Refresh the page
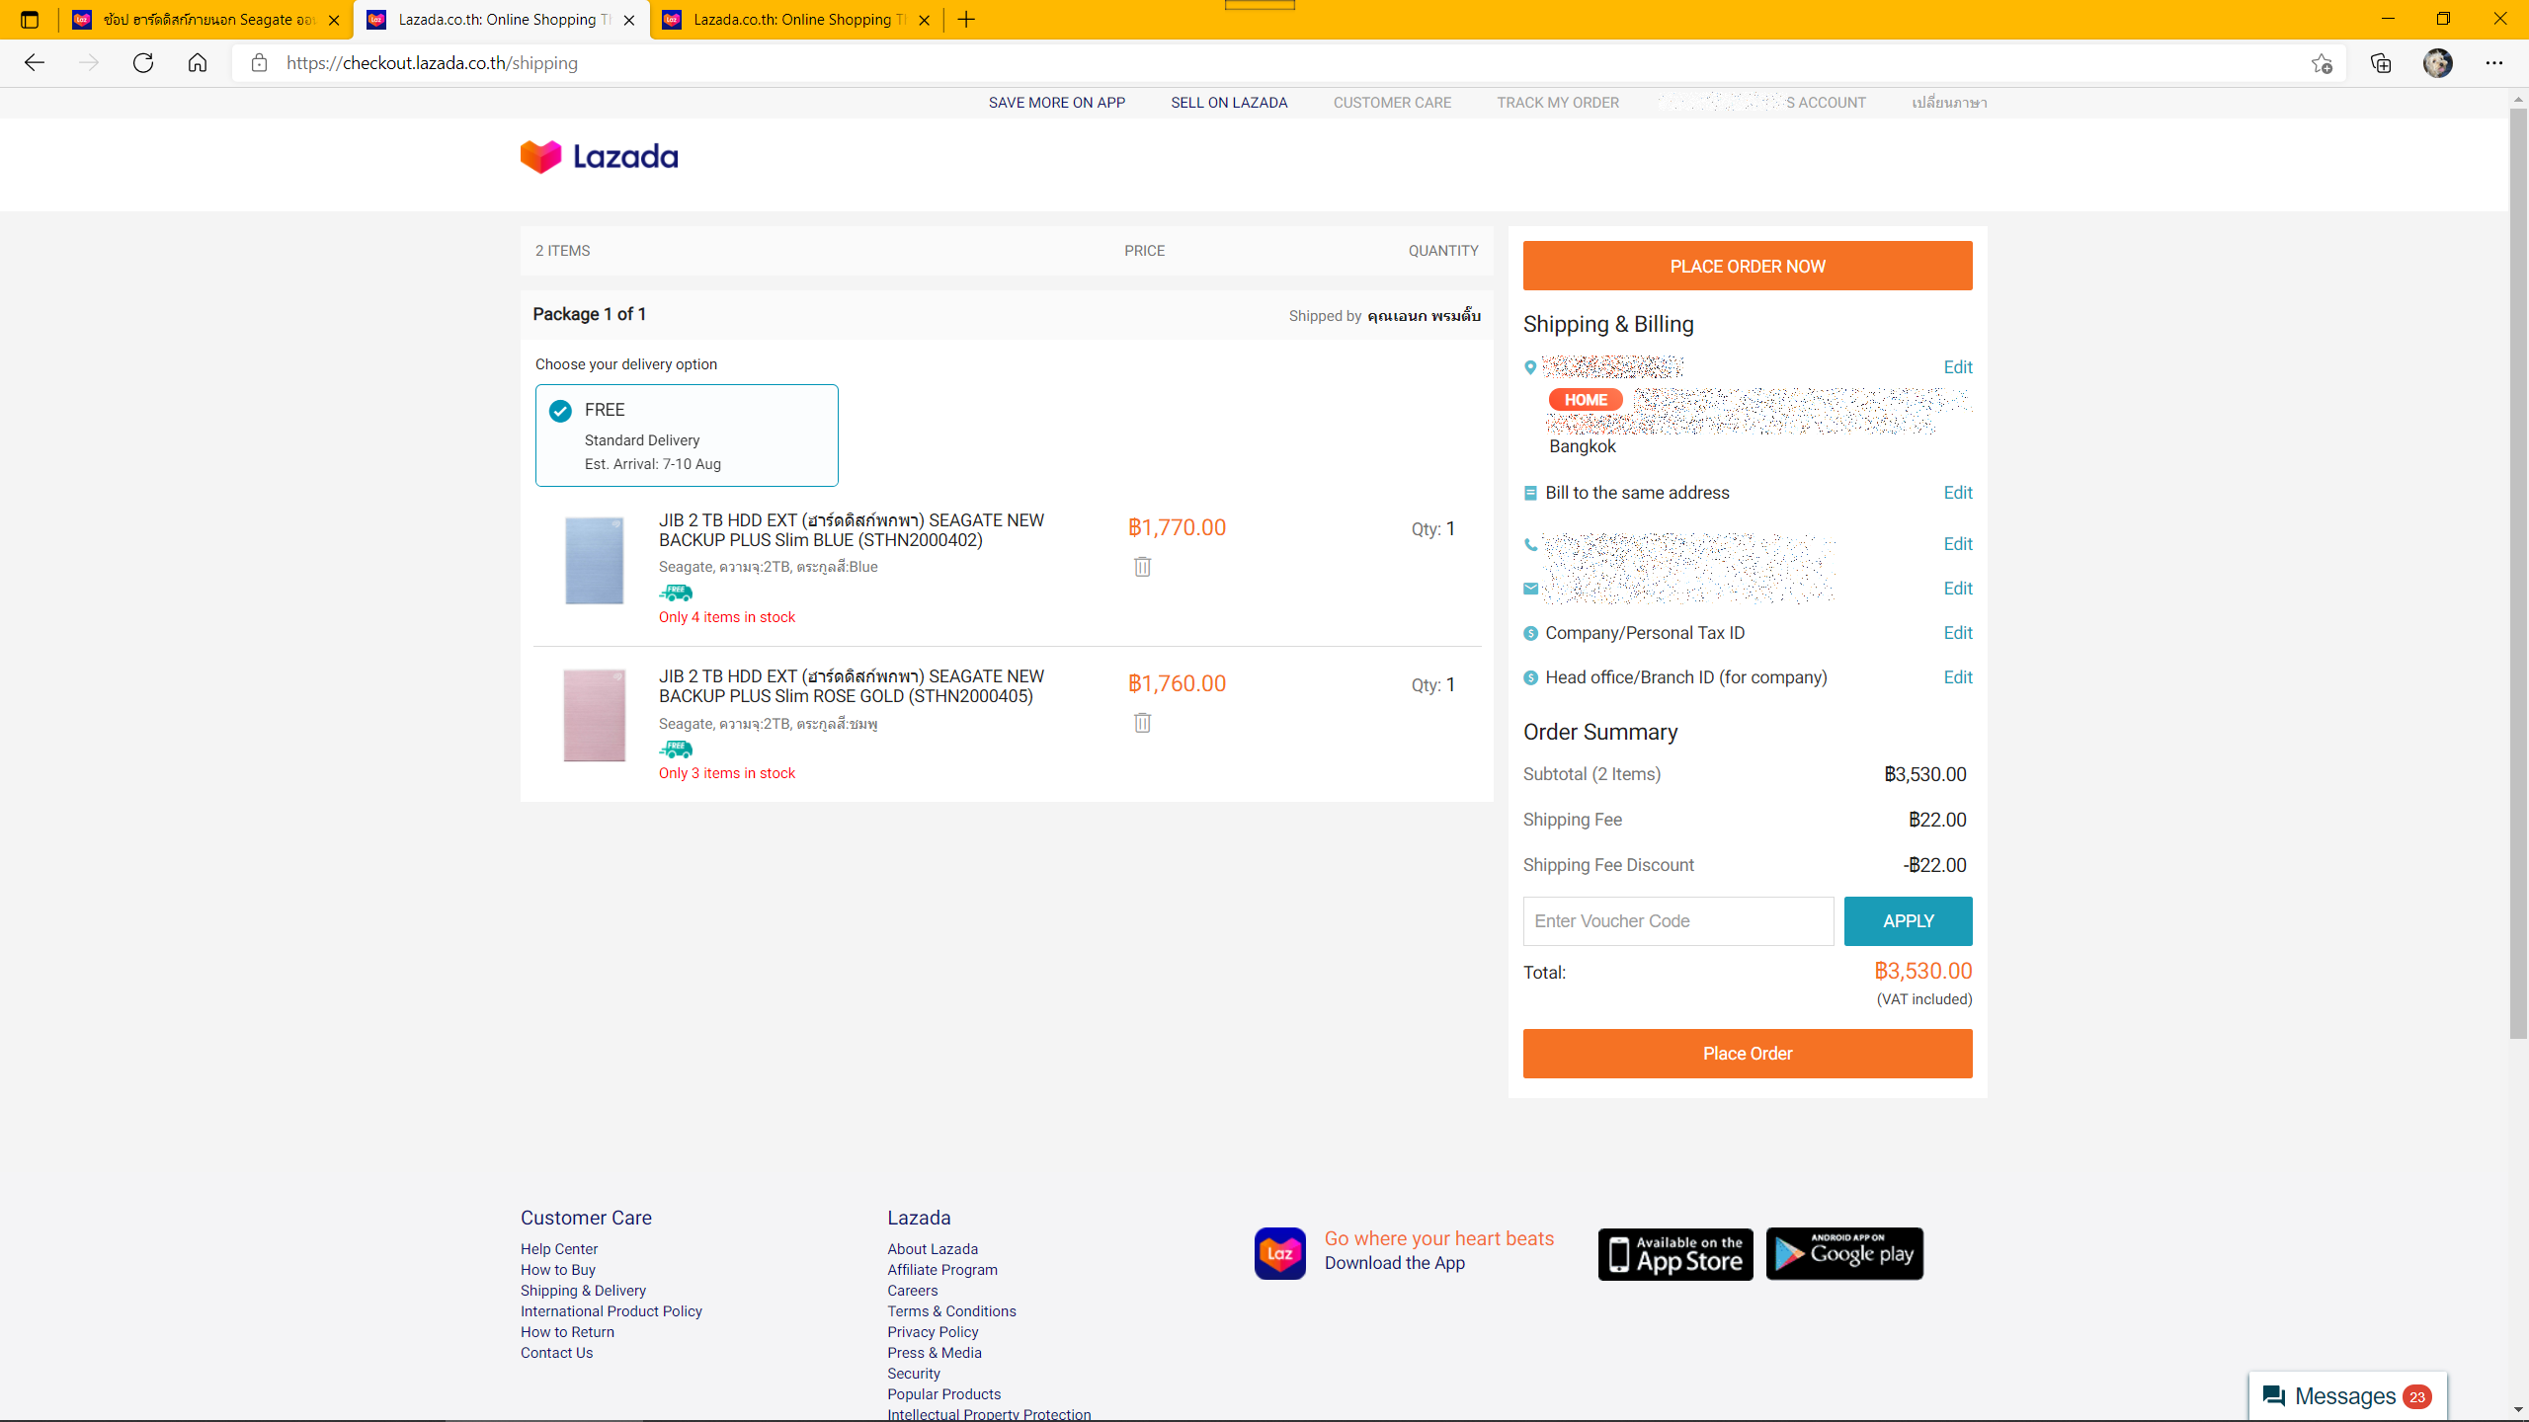2529x1422 pixels. point(143,63)
